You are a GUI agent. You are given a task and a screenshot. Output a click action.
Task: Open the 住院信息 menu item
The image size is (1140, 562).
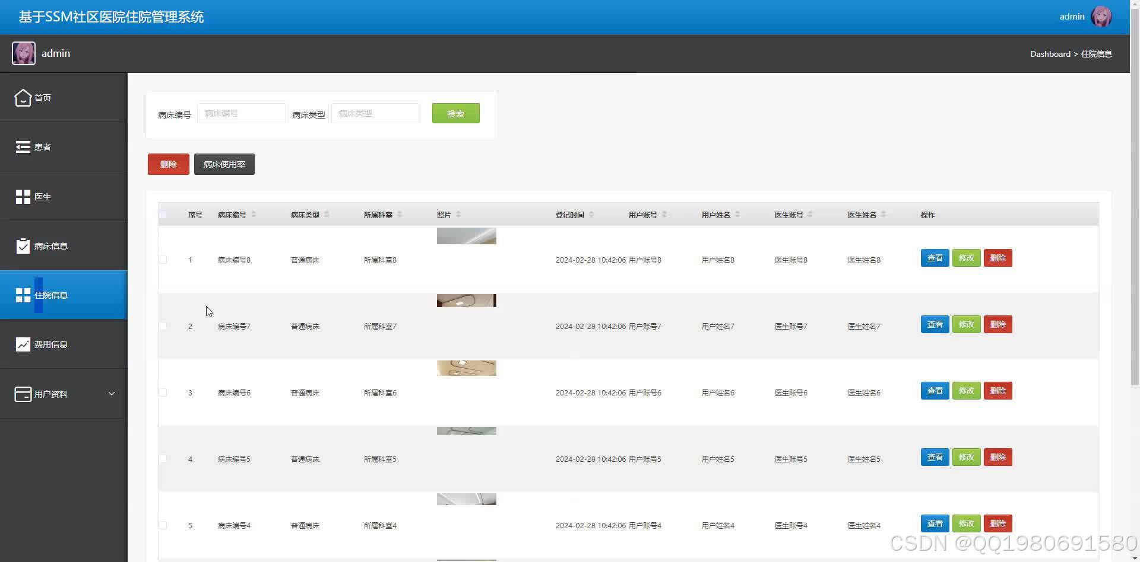click(64, 295)
